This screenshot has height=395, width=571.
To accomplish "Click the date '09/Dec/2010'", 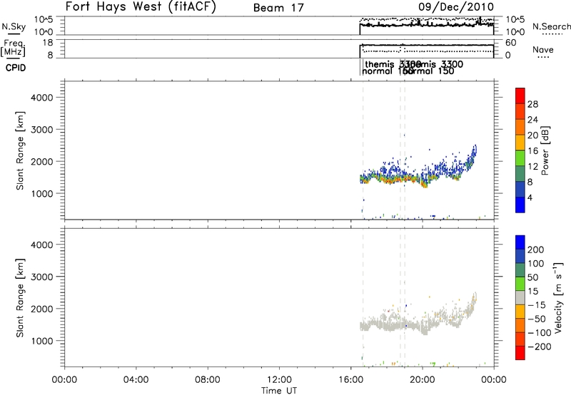I will click(x=456, y=6).
